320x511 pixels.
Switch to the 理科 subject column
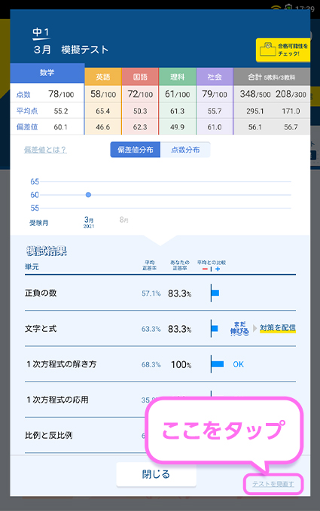click(178, 77)
